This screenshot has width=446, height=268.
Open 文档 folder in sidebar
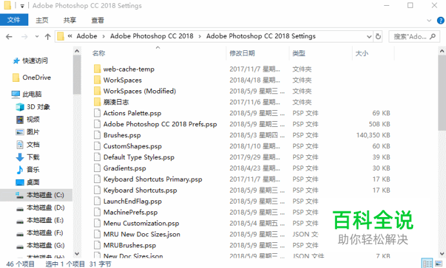point(33,144)
